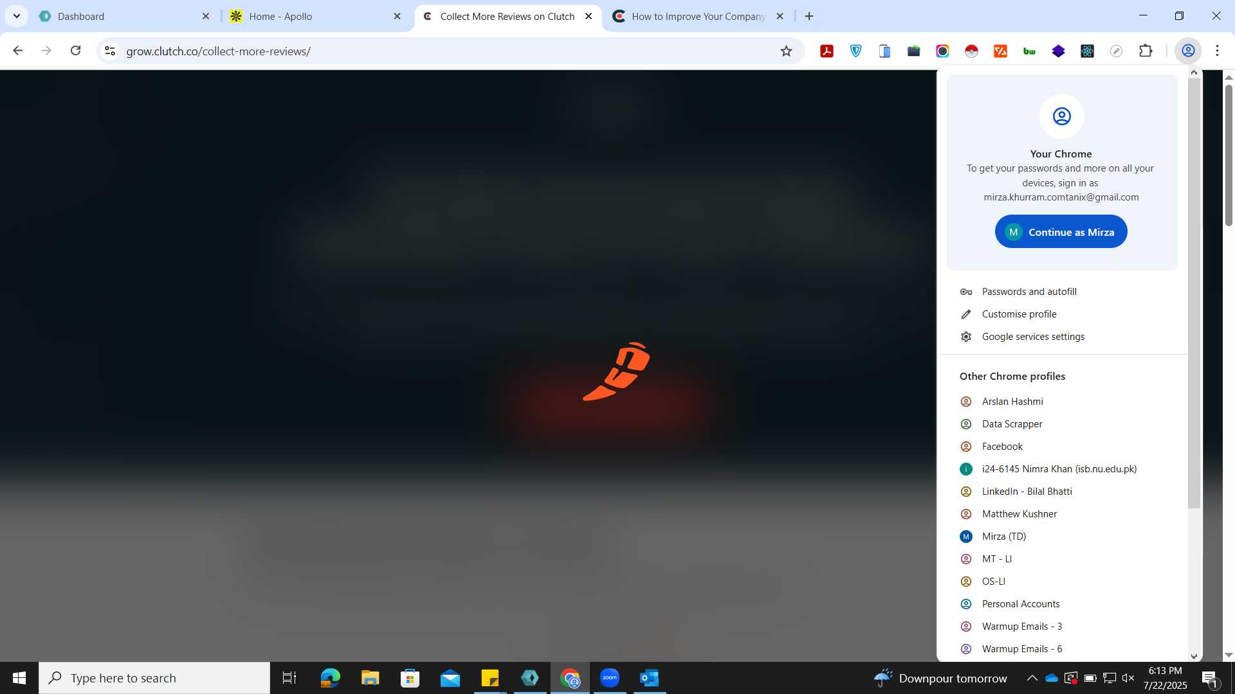Switch to i24-6145 Nimra Khan profile
This screenshot has height=694, width=1235.
coord(1061,469)
